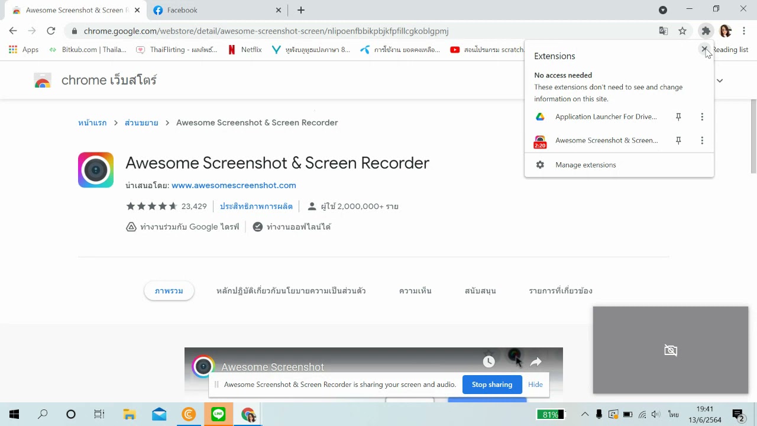Screen dimensions: 757x426
Task: Click the Awesome Screenshot video title
Action: click(x=273, y=367)
